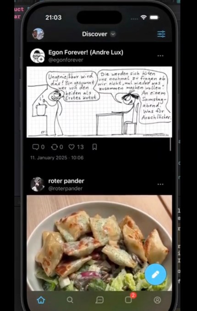Boost the Egon Forever post
Viewport: 197px width, 311px height.
click(x=54, y=147)
